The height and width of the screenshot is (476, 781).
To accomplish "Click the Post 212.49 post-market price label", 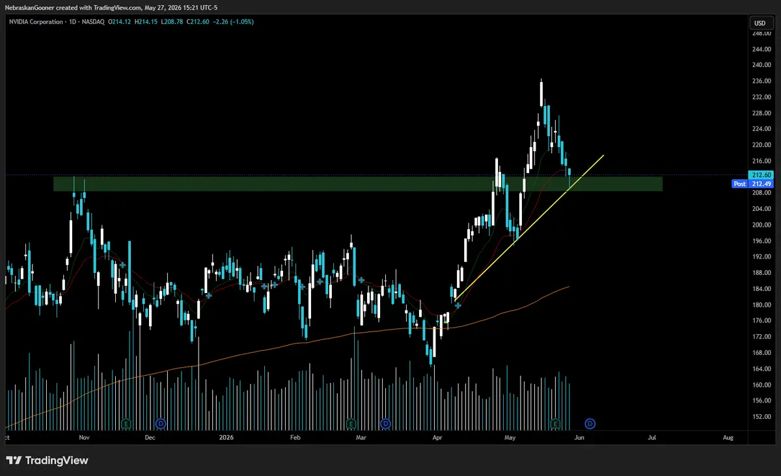I will pyautogui.click(x=752, y=184).
